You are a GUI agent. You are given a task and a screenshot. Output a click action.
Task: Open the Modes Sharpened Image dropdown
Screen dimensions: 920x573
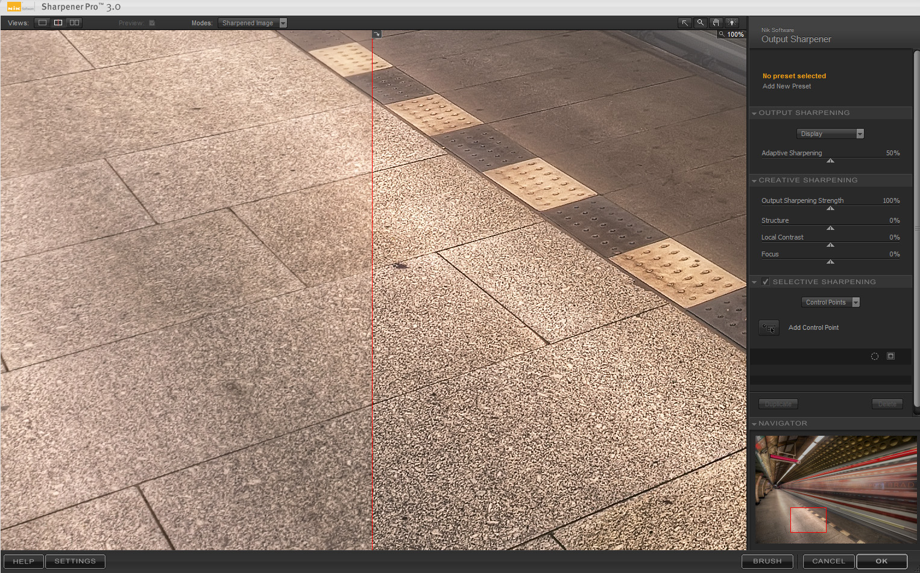pos(252,23)
